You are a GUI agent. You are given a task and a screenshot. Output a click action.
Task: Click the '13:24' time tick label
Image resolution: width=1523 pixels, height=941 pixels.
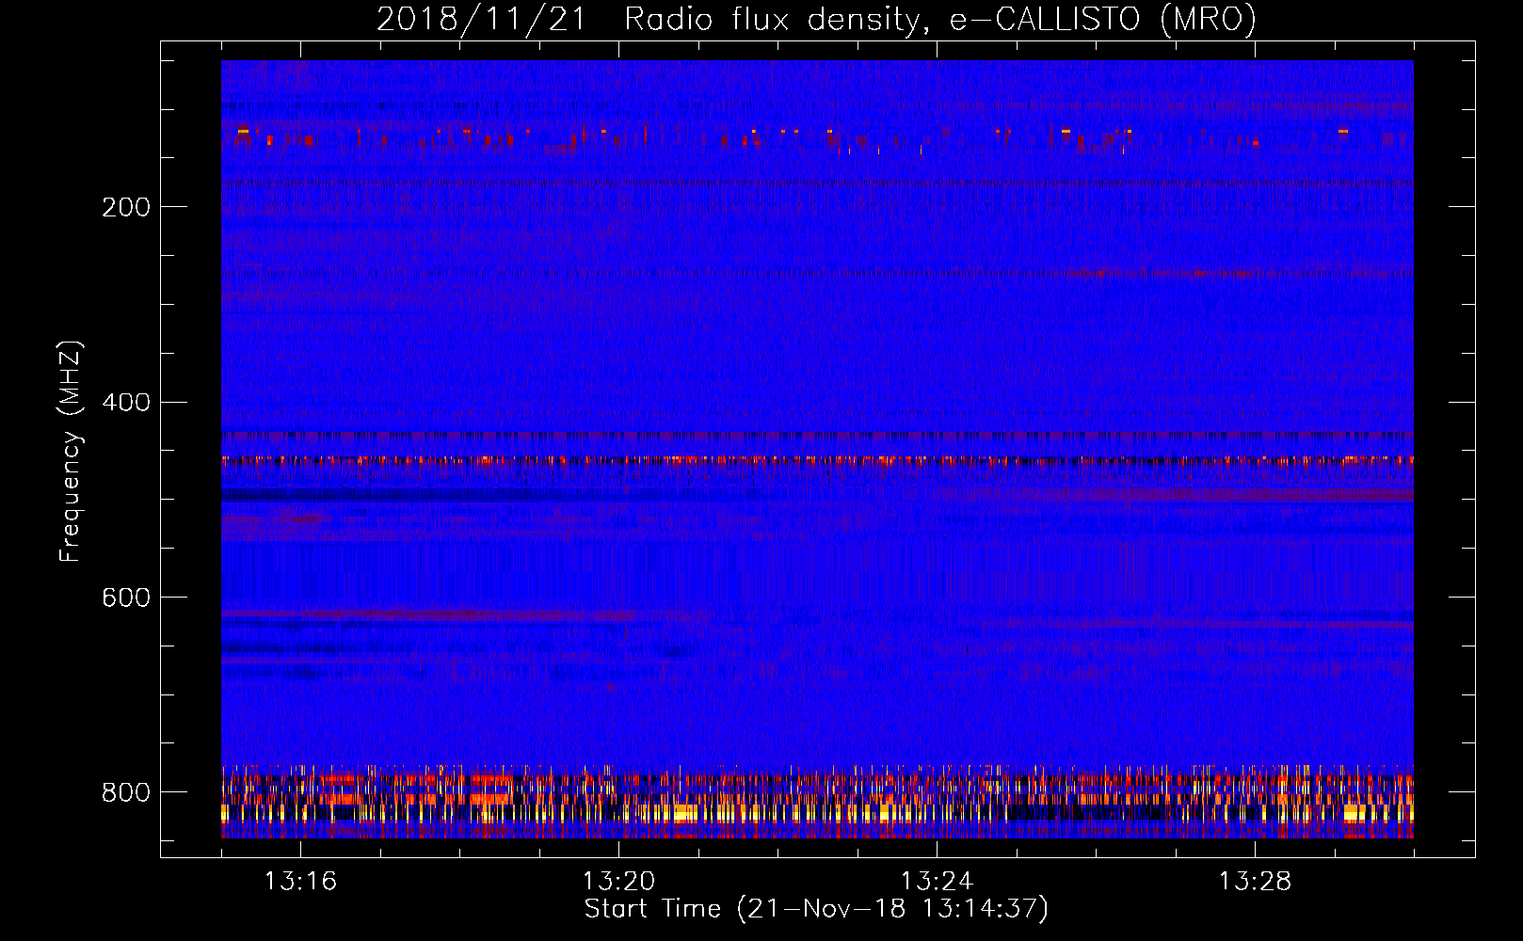937,882
